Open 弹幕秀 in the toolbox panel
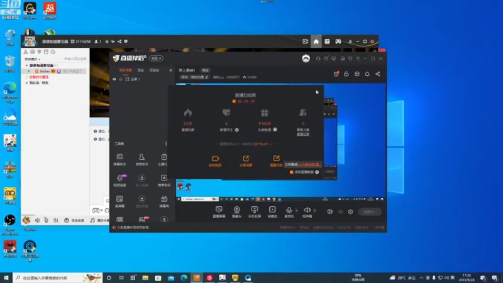Screen dimensions: 503x283 (164, 201)
